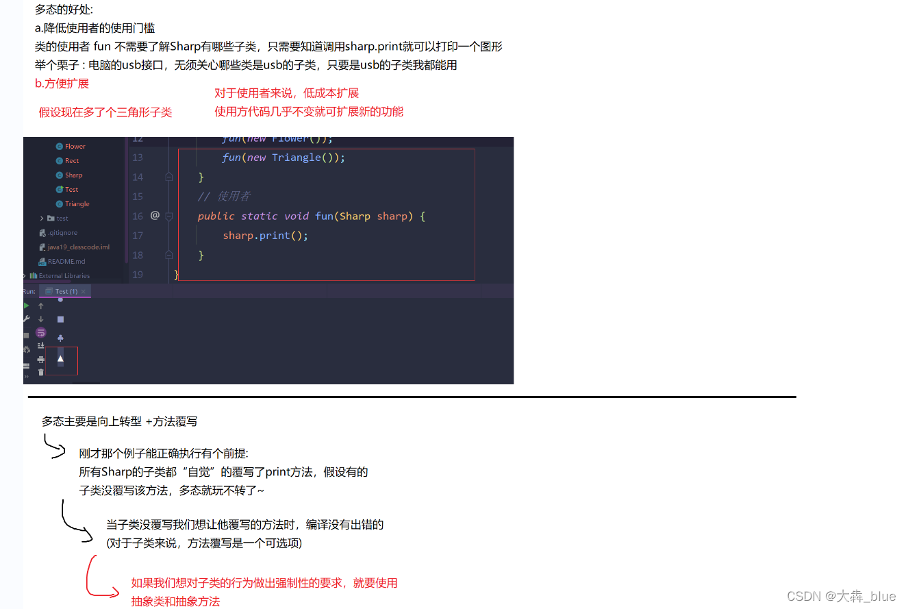Click the Sharp class icon

[x=60, y=175]
